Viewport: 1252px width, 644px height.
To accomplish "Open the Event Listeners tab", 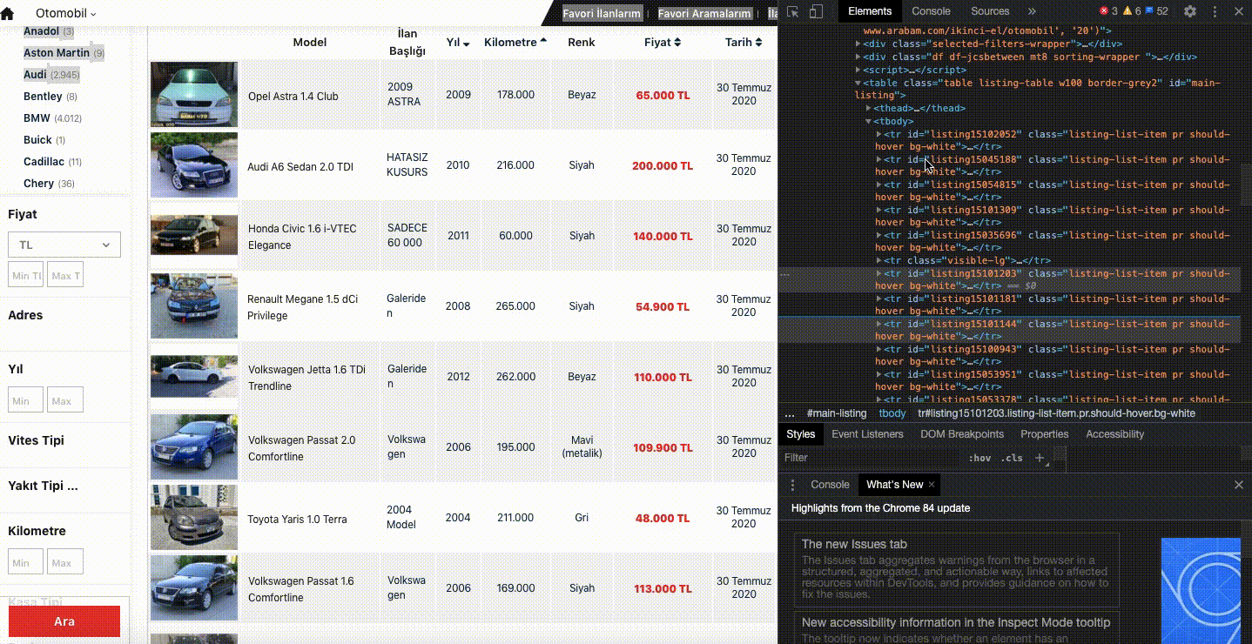I will click(x=868, y=434).
